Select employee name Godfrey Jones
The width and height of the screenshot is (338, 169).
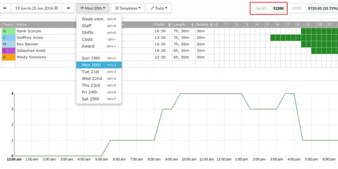[30, 38]
